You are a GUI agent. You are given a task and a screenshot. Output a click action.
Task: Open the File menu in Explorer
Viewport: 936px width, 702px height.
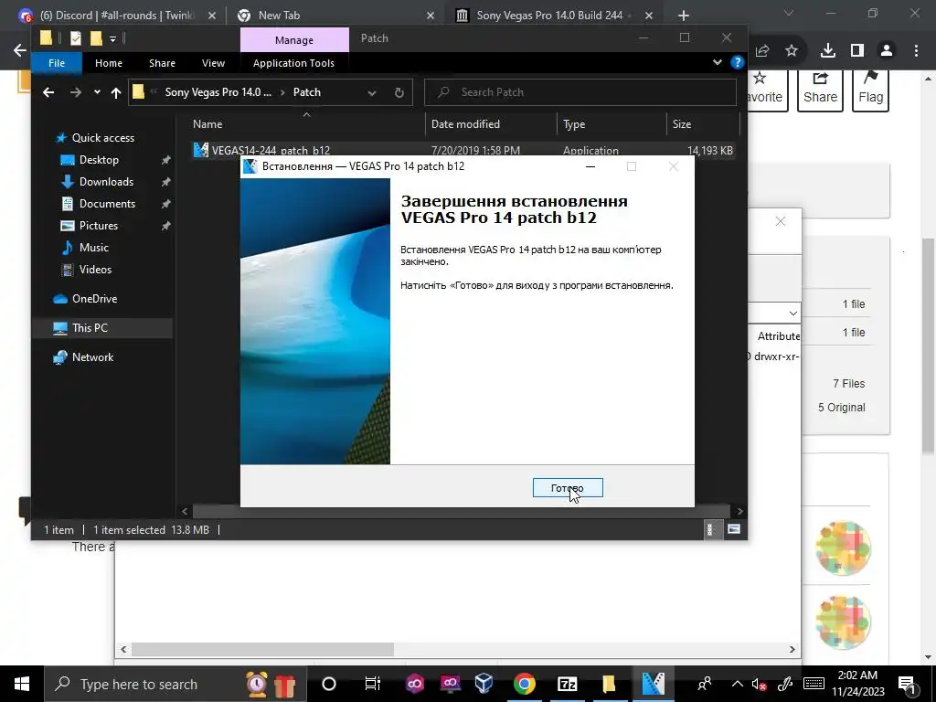[x=57, y=63]
